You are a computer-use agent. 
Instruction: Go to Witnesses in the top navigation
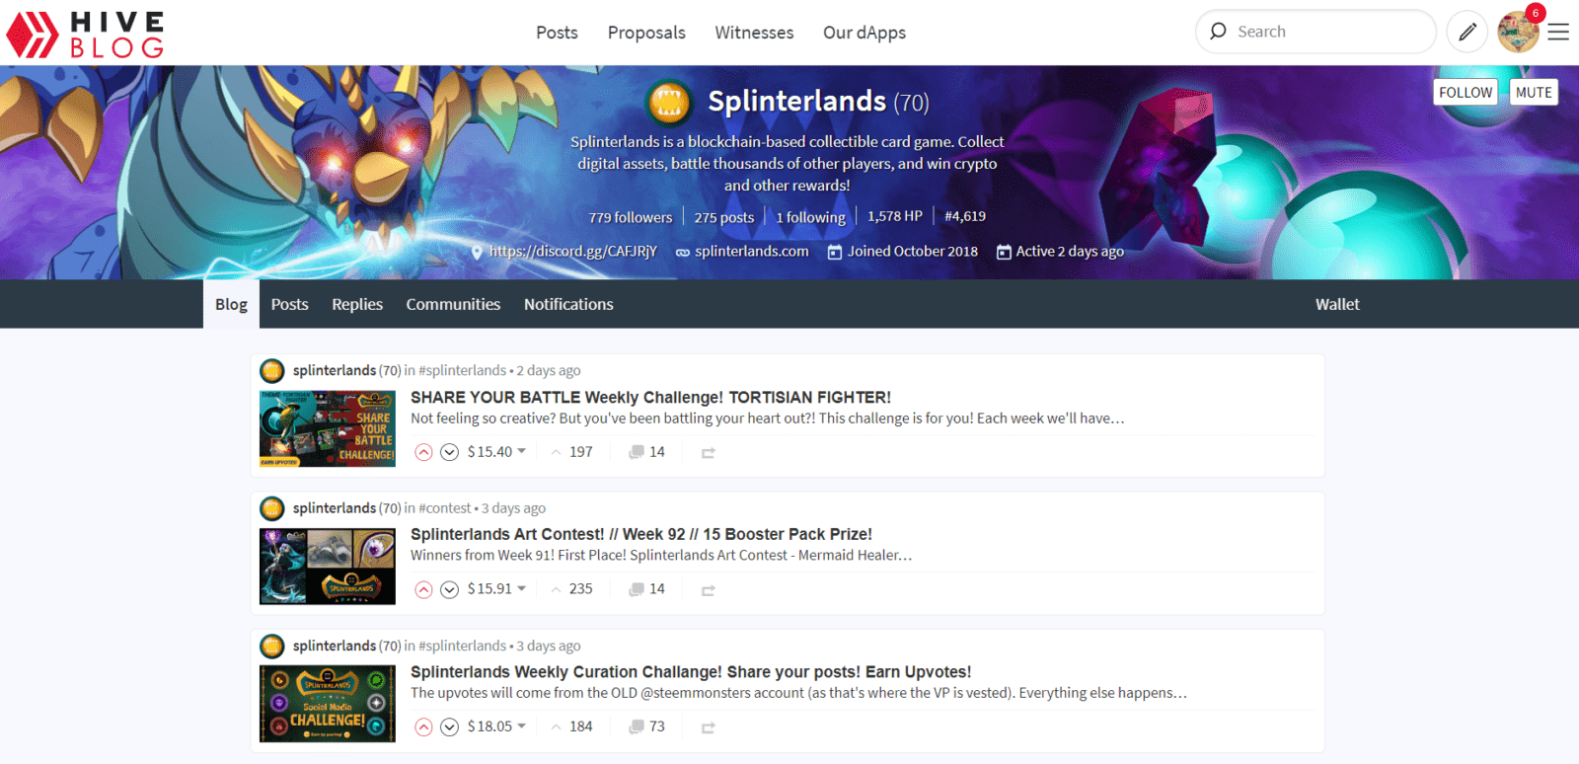pyautogui.click(x=754, y=33)
